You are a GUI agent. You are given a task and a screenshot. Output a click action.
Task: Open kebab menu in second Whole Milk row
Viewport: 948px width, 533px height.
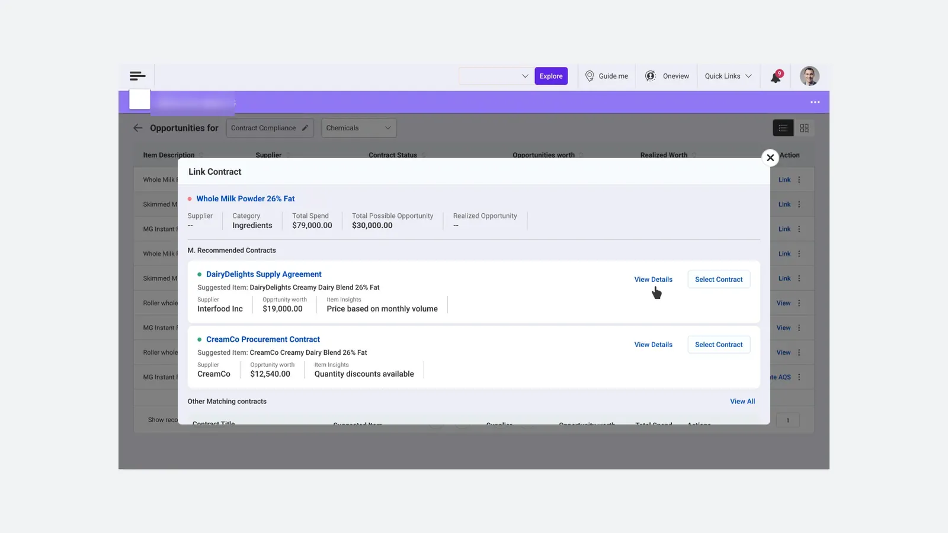tap(799, 253)
